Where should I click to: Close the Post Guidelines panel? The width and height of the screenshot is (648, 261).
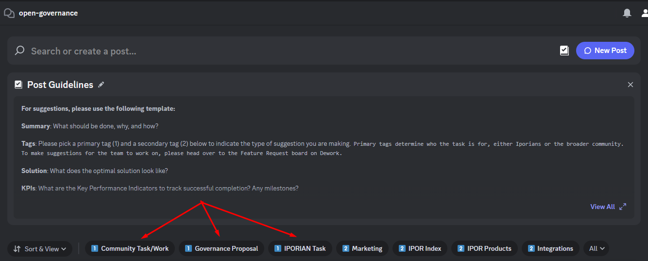(x=631, y=85)
